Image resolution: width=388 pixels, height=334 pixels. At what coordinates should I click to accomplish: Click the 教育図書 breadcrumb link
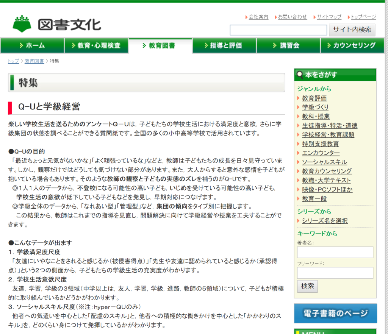[34, 61]
